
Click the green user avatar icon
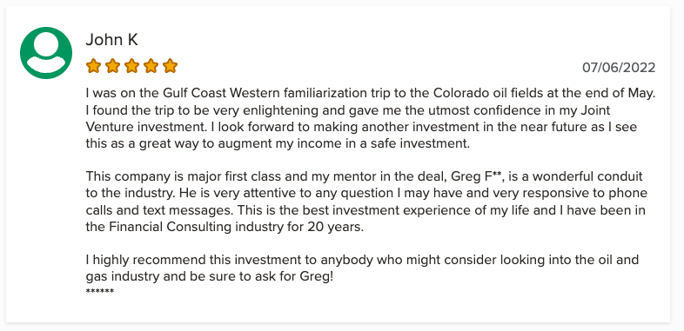pos(46,53)
